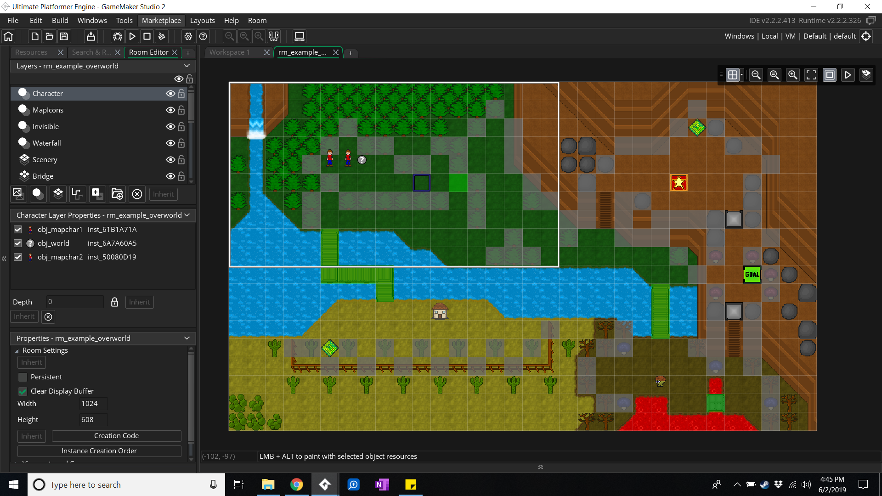Click the Instance Creation Order button
The height and width of the screenshot is (496, 882).
click(99, 451)
